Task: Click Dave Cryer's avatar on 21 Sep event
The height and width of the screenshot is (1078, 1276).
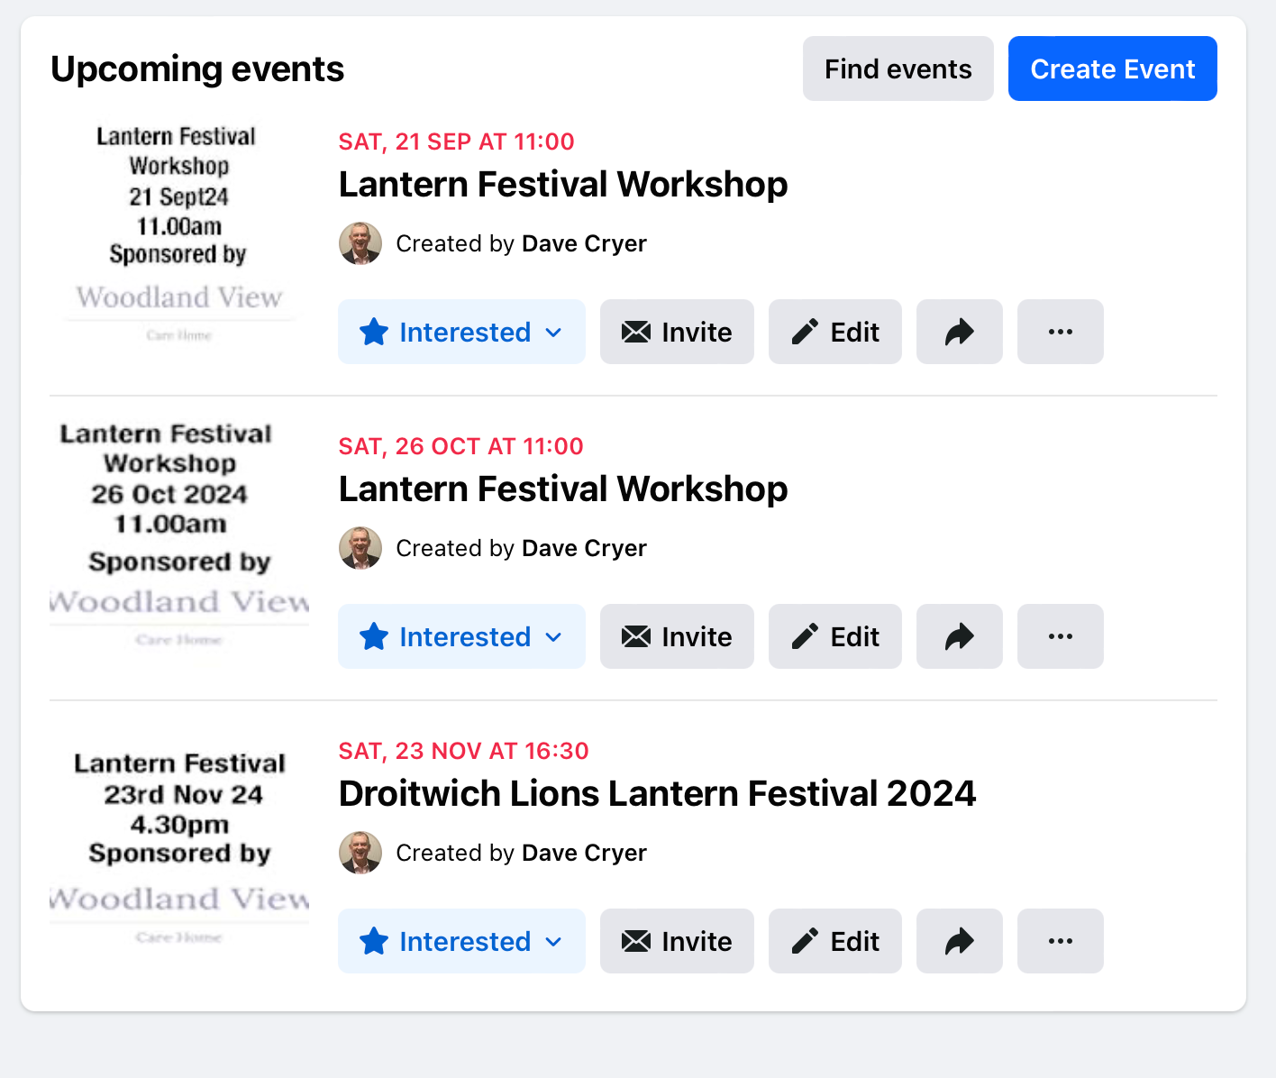Action: [360, 243]
